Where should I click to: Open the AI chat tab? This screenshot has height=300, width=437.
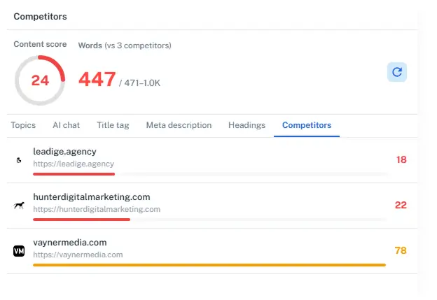pyautogui.click(x=67, y=125)
